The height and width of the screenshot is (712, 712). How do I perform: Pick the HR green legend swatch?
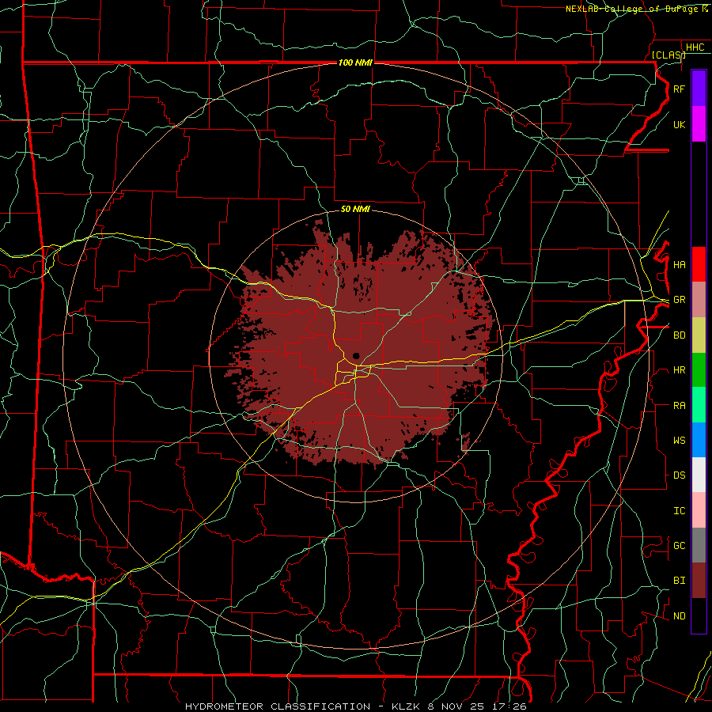click(699, 370)
